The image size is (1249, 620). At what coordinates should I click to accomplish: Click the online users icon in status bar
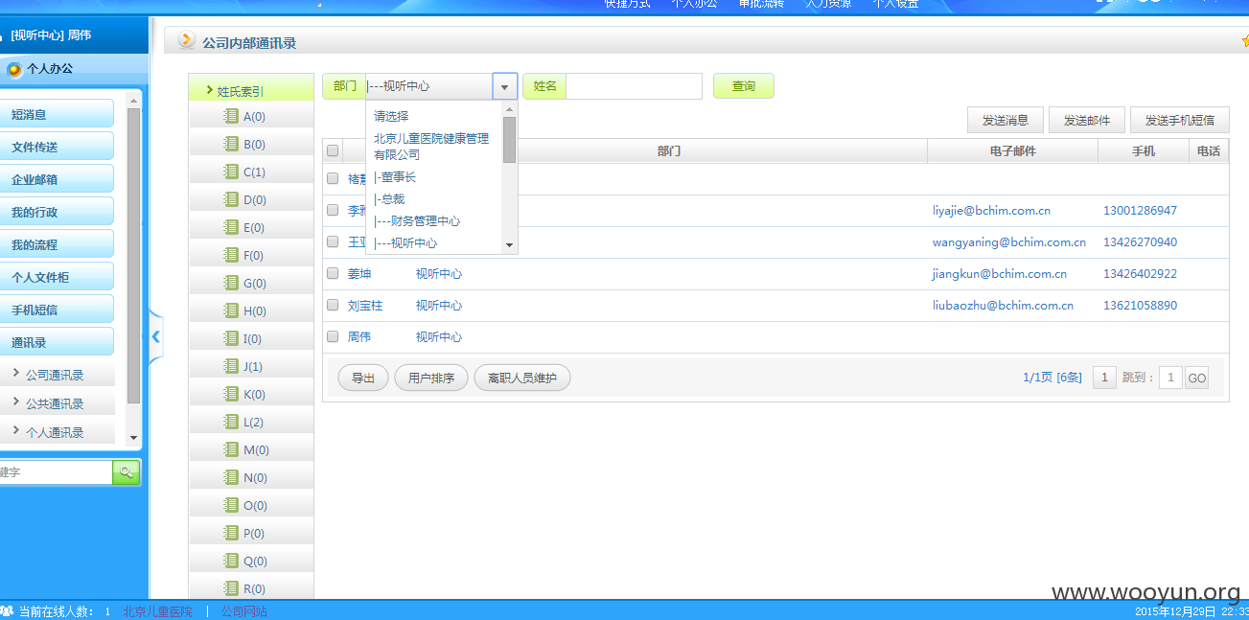(x=7, y=611)
